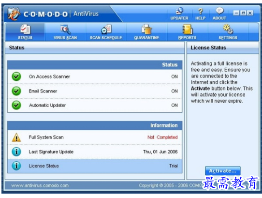Select the Reports notebook icon
The image size is (262, 198).
(187, 29)
